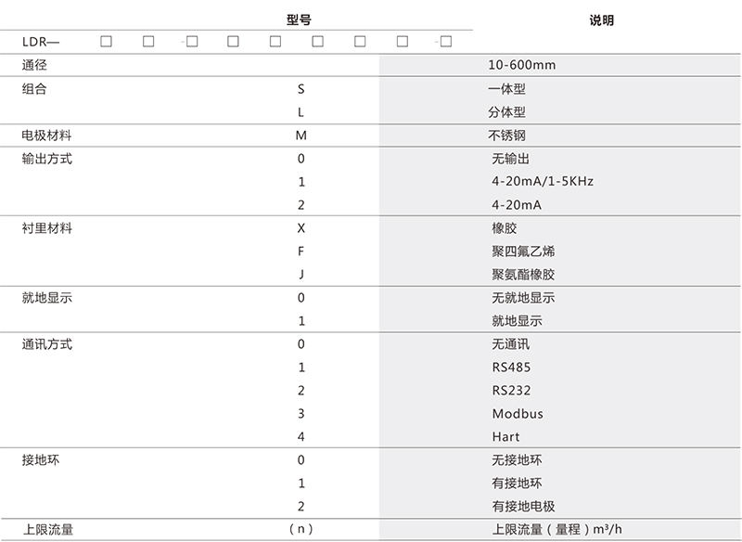
Task: Click the first checkbox after LDR—
Action: coord(106,42)
